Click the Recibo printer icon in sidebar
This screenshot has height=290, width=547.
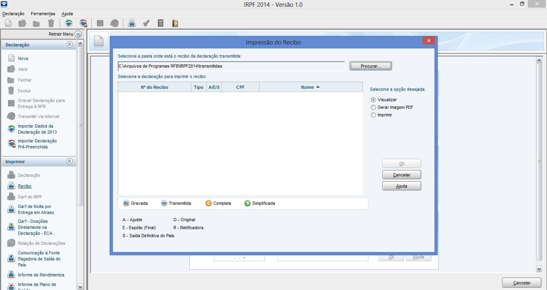point(11,186)
